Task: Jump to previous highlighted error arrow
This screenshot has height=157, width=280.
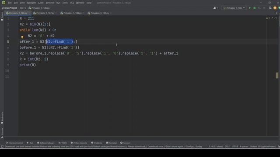Action: point(273,18)
